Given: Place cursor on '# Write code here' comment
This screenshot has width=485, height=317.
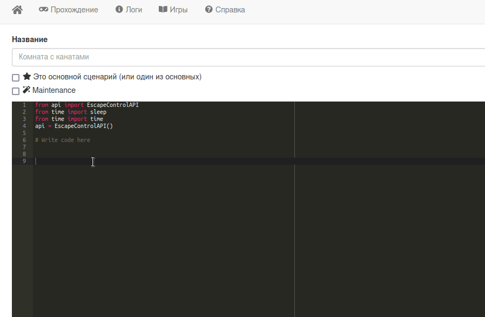Looking at the screenshot, I should (63, 140).
